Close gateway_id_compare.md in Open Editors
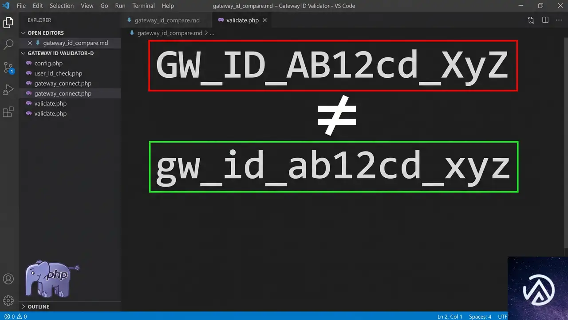 click(x=30, y=43)
